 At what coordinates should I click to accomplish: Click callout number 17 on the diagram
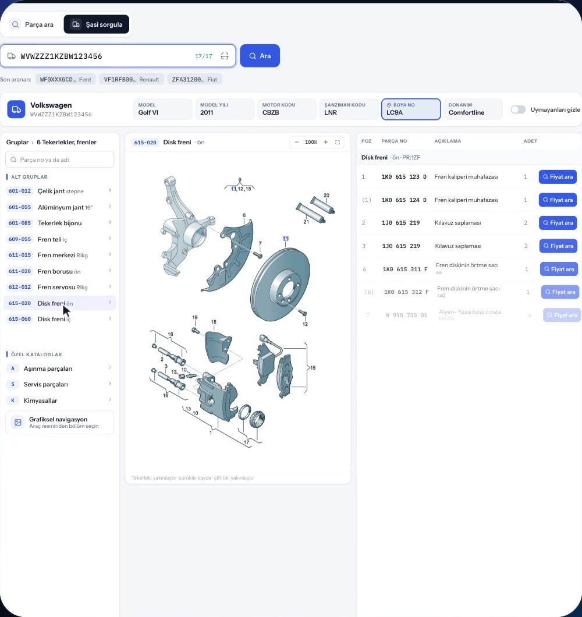click(246, 442)
